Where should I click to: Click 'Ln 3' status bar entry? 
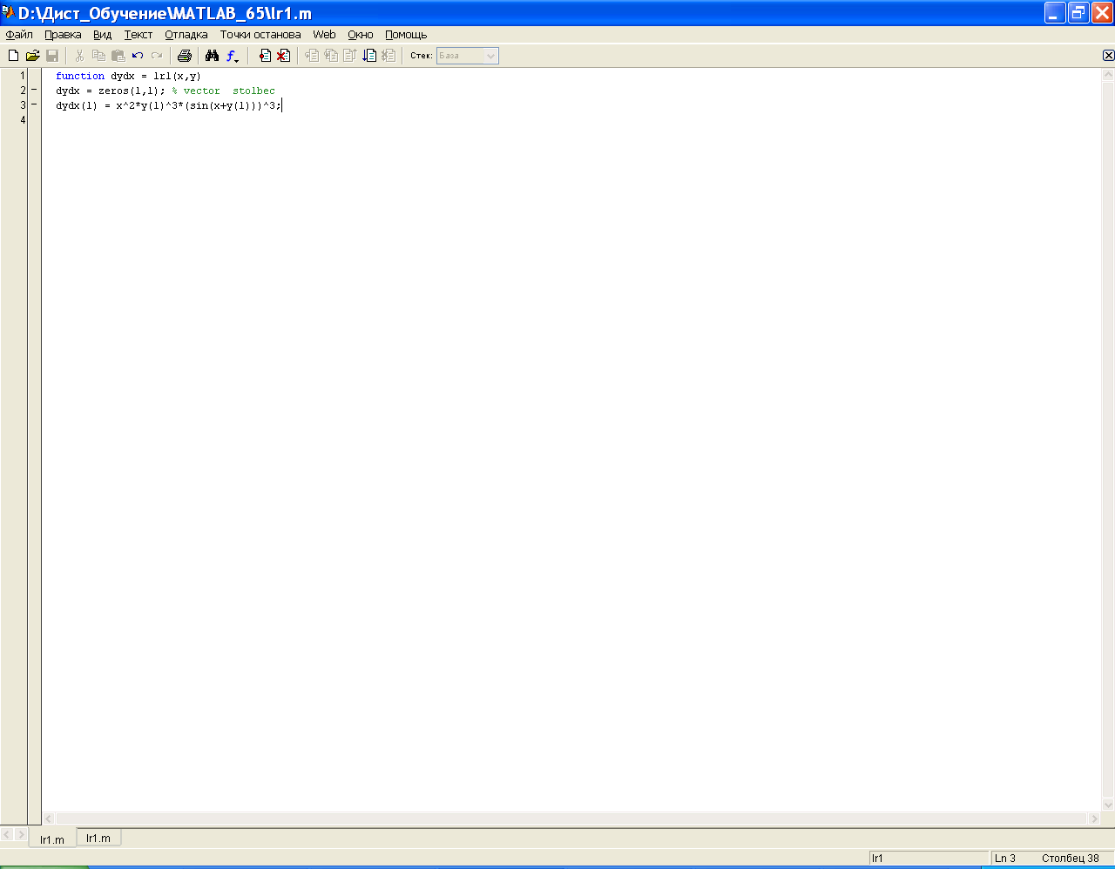[1005, 859]
